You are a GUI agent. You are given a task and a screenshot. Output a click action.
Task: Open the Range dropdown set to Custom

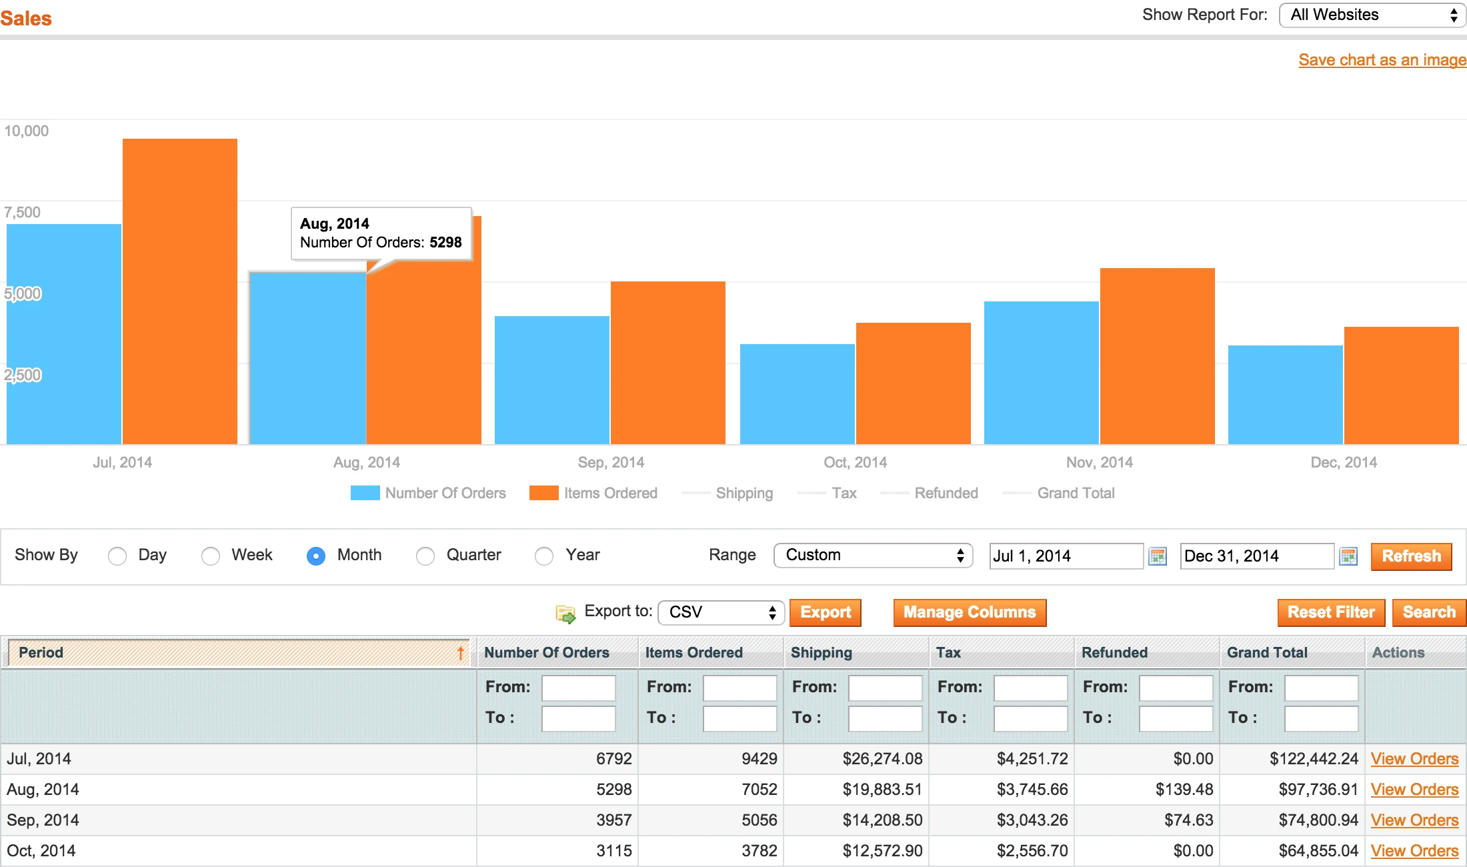point(872,555)
